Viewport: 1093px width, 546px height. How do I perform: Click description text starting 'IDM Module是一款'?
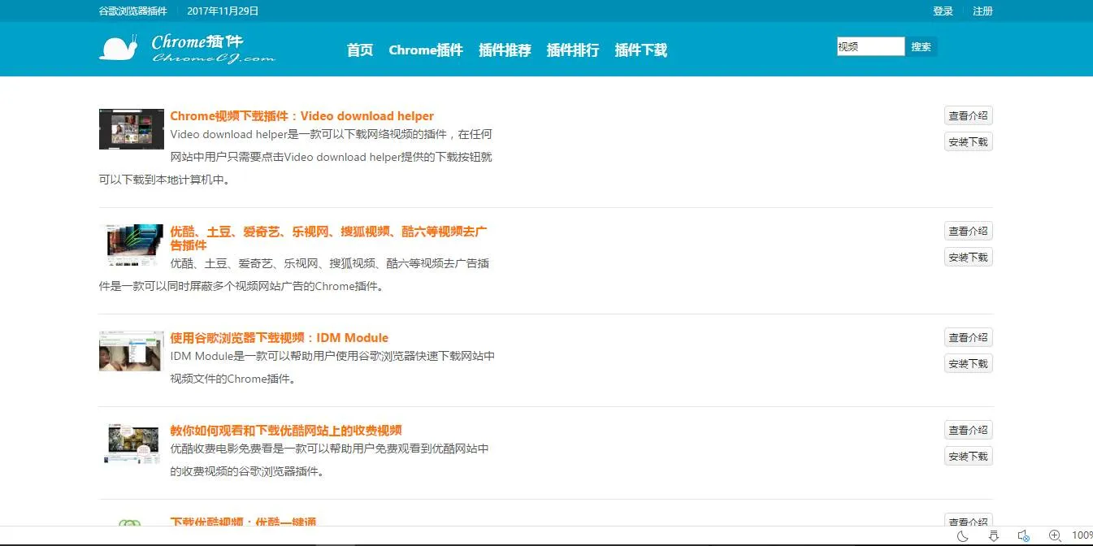click(x=332, y=367)
